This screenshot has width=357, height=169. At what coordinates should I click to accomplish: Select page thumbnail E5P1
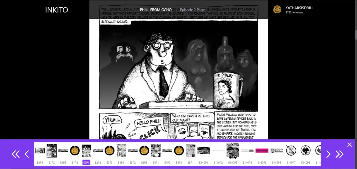[190, 151]
